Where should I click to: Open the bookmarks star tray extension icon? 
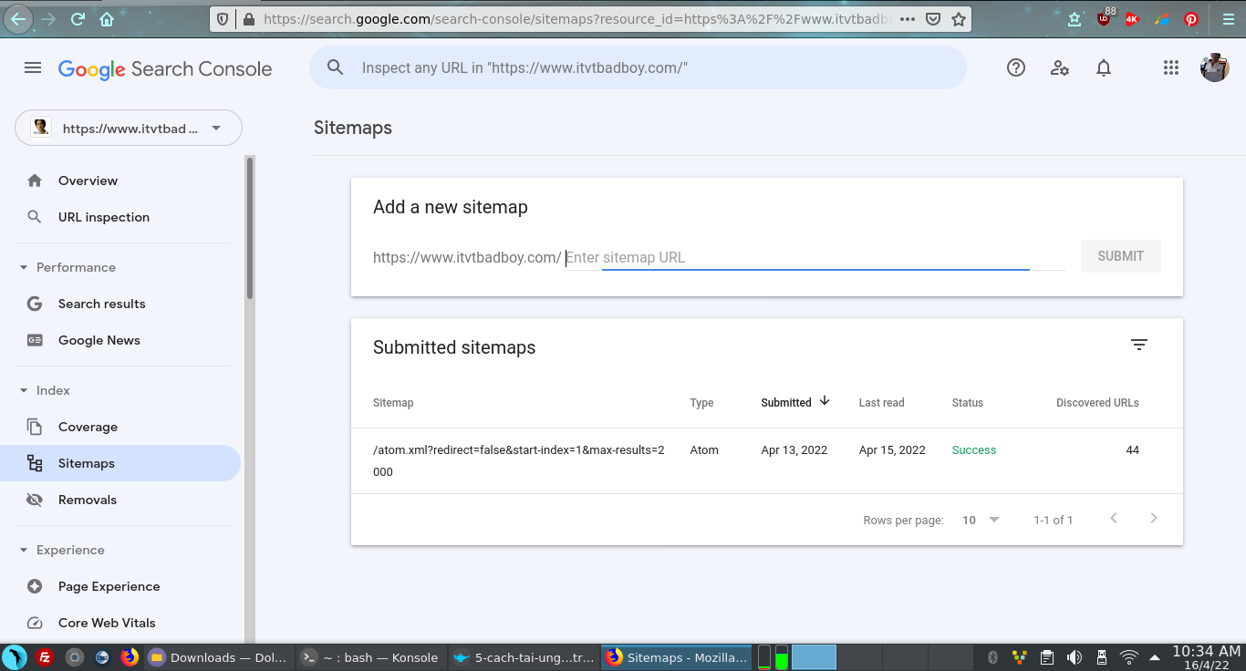click(1075, 18)
